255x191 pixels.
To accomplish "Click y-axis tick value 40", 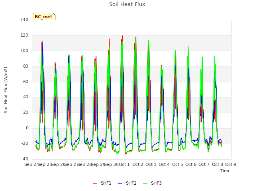I will click(x=25, y=97).
